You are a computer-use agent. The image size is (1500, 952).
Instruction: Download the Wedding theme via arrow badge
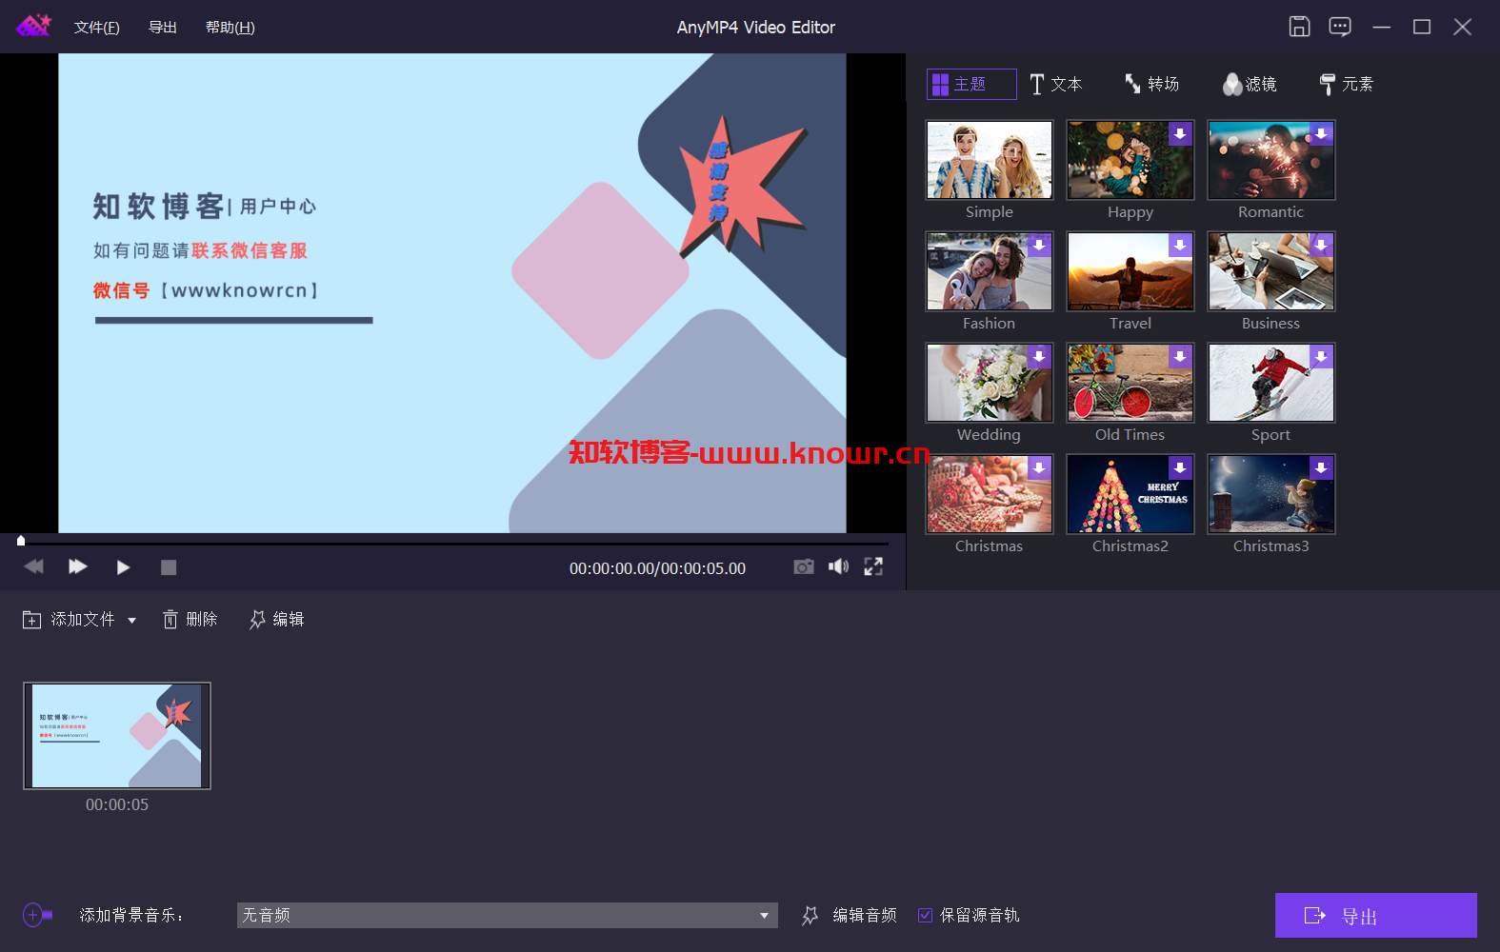(x=1039, y=357)
